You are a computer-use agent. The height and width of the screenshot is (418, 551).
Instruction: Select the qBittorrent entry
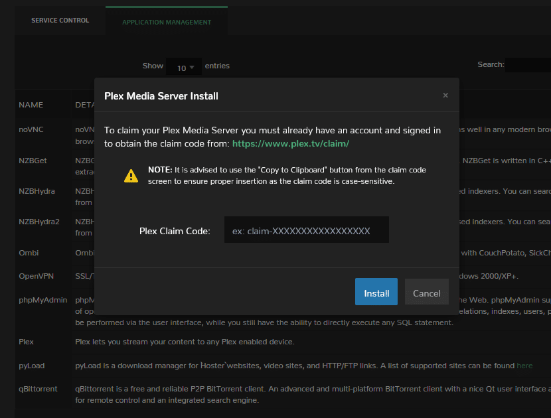coord(38,389)
